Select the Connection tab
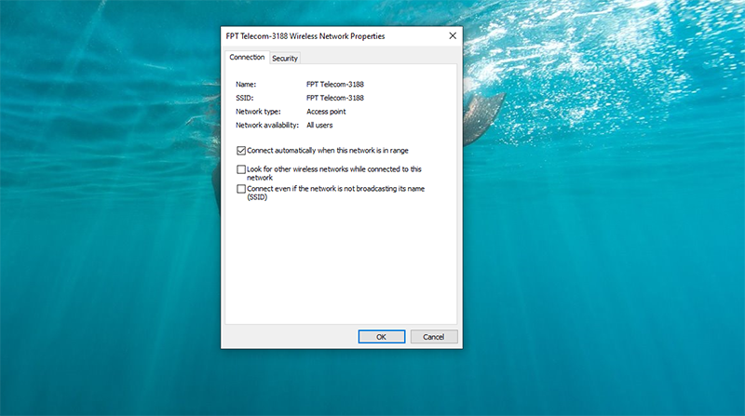The height and width of the screenshot is (416, 745). tap(247, 57)
